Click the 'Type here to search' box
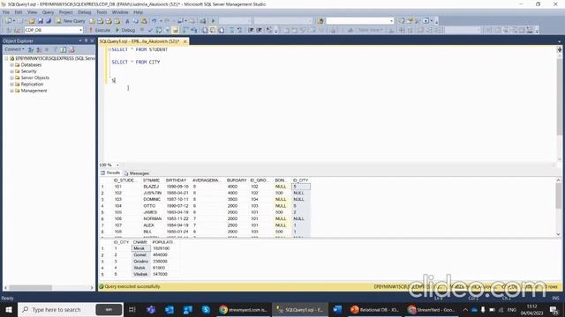 [56, 309]
